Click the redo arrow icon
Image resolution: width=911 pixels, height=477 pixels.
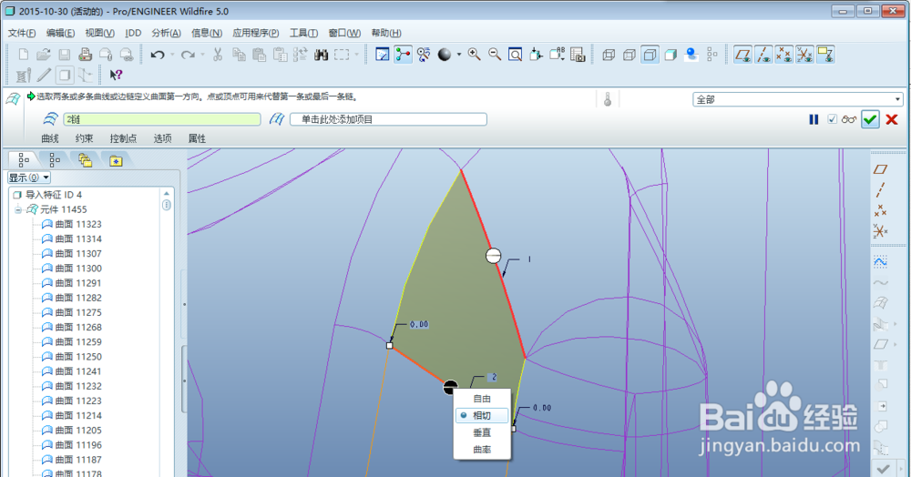pyautogui.click(x=188, y=55)
